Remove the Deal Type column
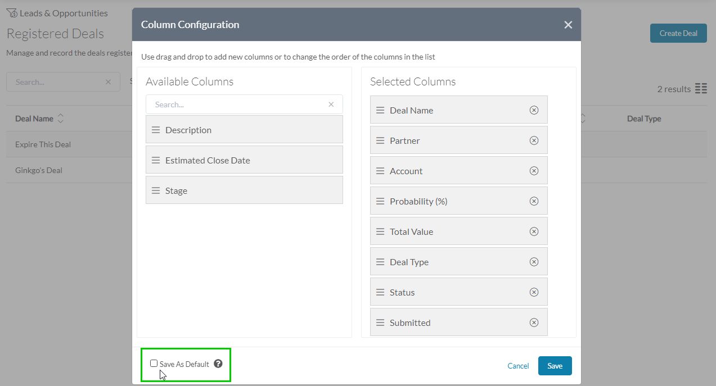 [534, 262]
